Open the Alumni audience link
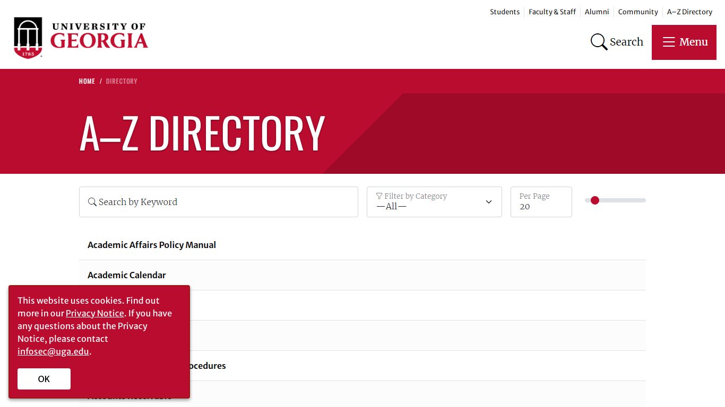The width and height of the screenshot is (725, 407). 597,12
